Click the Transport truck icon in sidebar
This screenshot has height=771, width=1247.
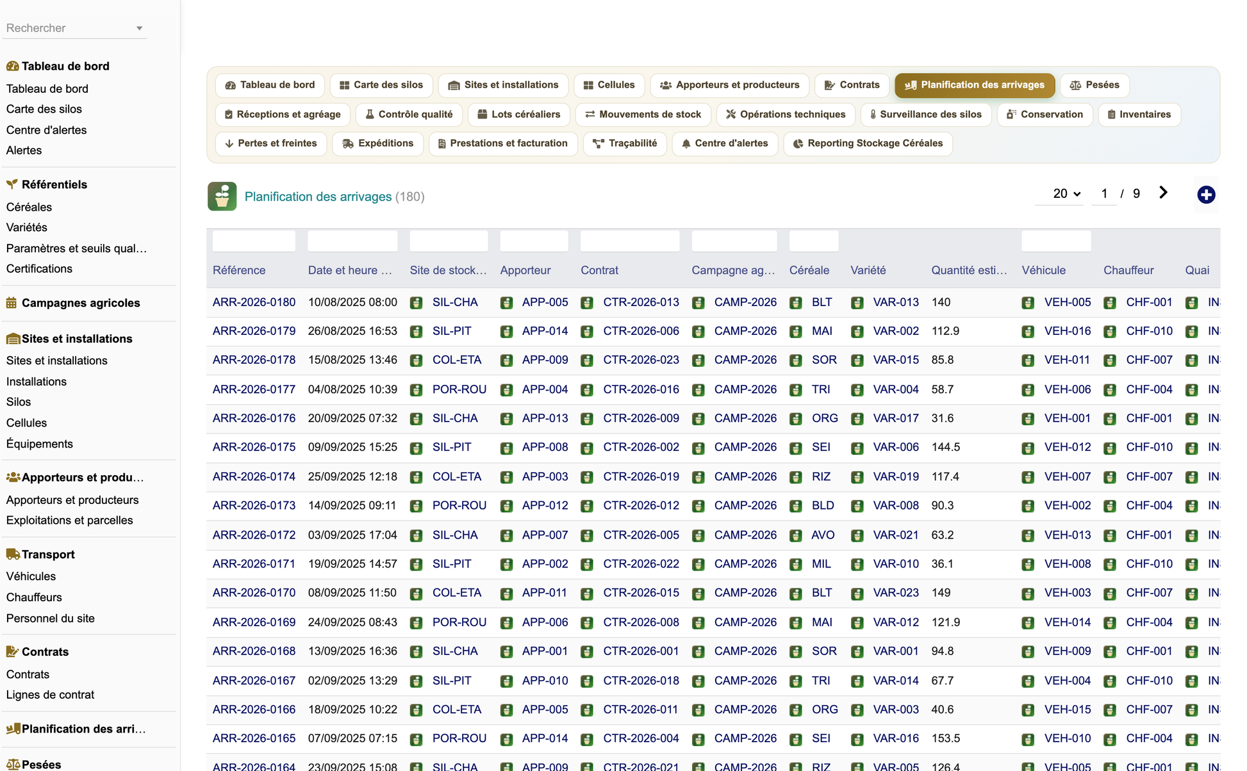pos(13,554)
